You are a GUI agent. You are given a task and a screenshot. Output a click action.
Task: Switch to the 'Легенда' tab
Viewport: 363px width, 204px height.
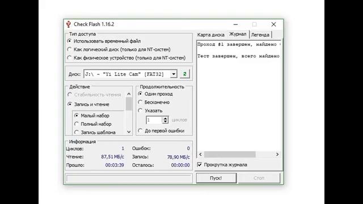tap(260, 35)
